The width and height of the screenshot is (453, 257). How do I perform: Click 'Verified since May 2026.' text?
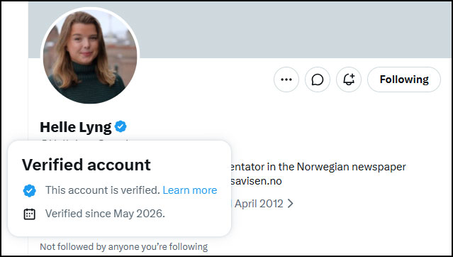coord(105,214)
